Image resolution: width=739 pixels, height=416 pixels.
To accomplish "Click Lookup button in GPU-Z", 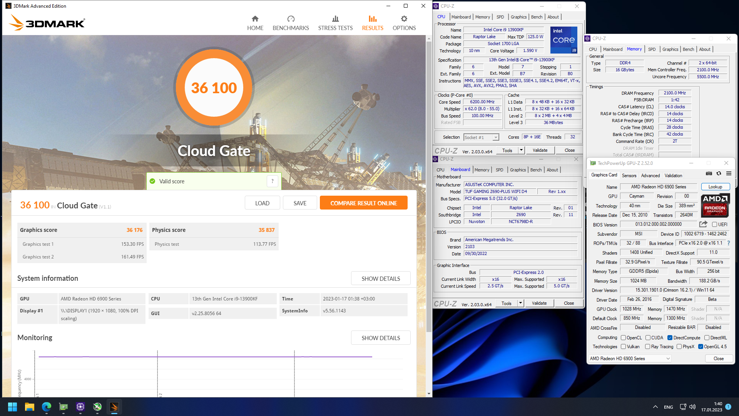I will click(715, 187).
